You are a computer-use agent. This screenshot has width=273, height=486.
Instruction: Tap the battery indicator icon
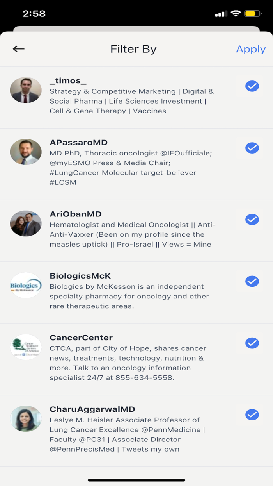(x=252, y=14)
